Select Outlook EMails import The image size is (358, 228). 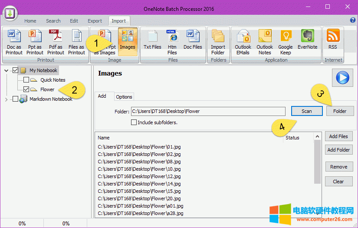click(x=243, y=42)
